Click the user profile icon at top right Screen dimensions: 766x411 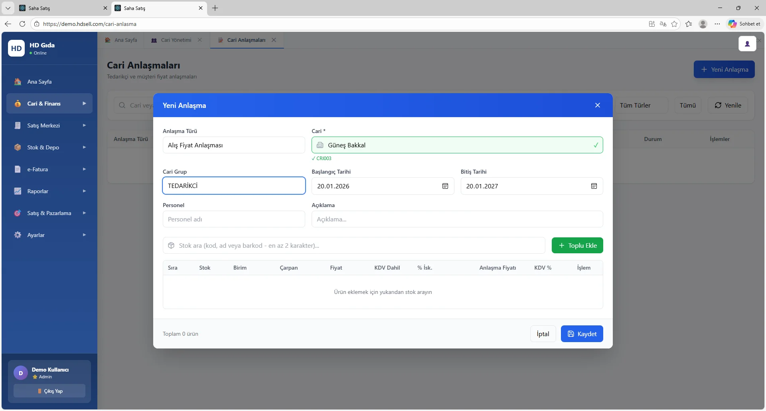747,44
